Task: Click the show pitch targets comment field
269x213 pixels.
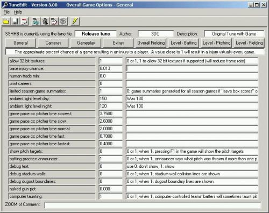Action: 192,151
